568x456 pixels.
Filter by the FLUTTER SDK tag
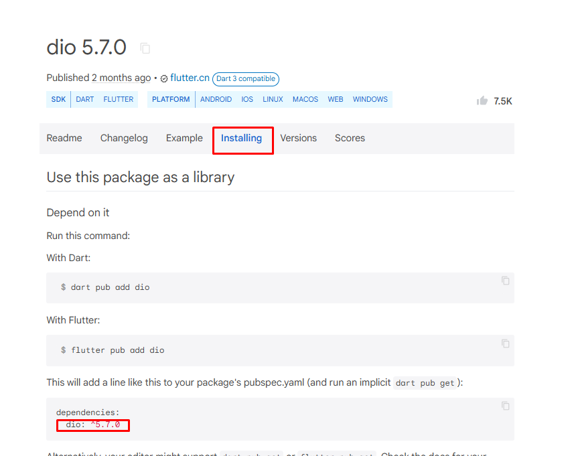[119, 99]
